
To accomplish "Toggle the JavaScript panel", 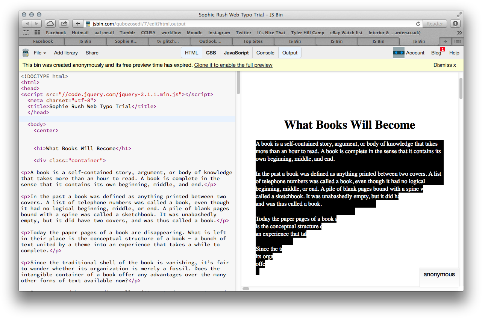I will pyautogui.click(x=236, y=53).
